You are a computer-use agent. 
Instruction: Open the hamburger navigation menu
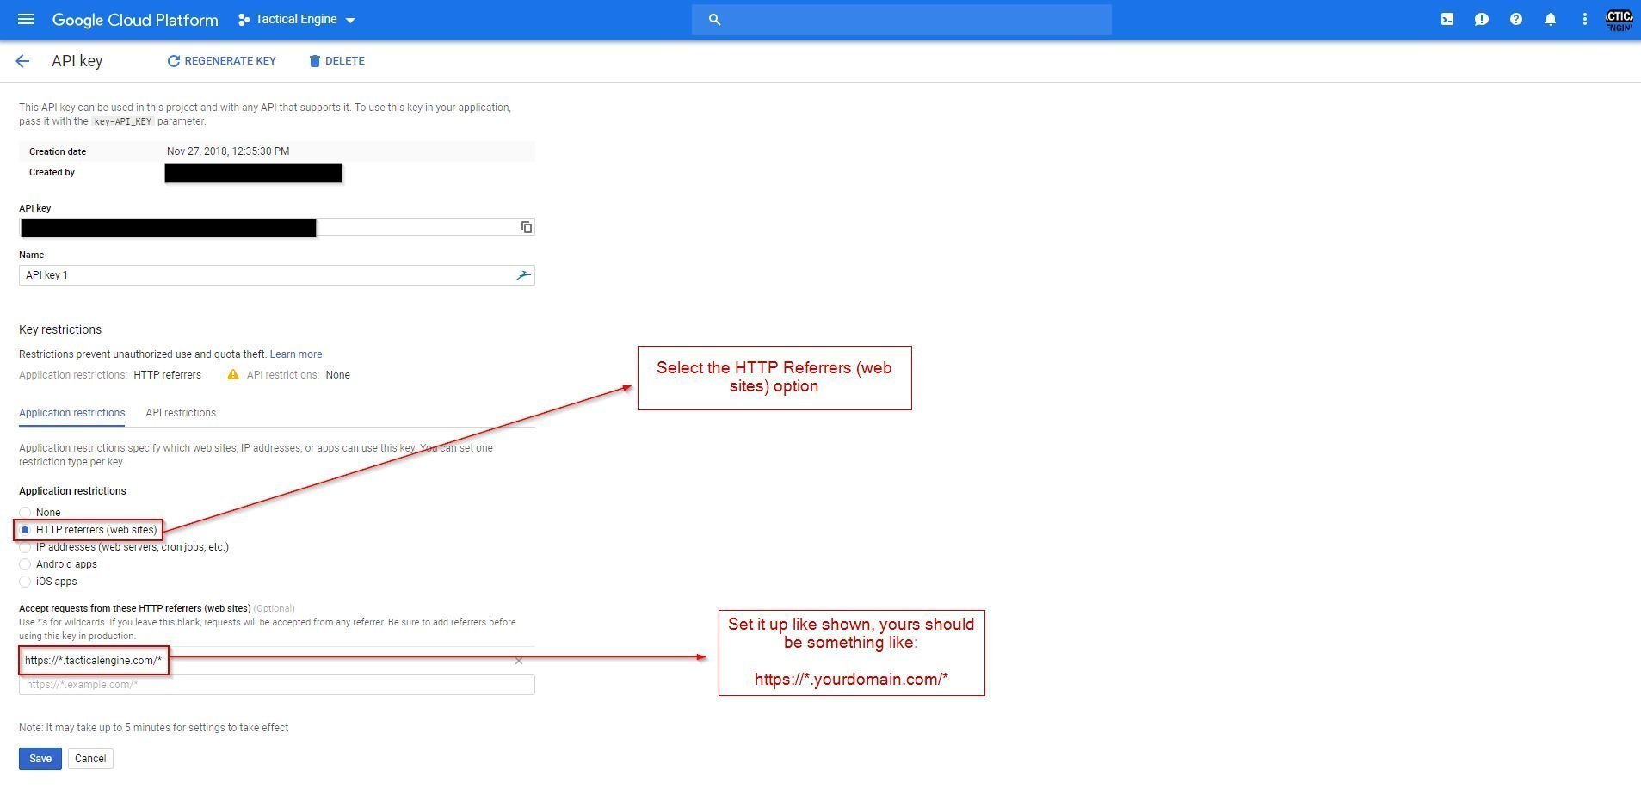coord(26,19)
